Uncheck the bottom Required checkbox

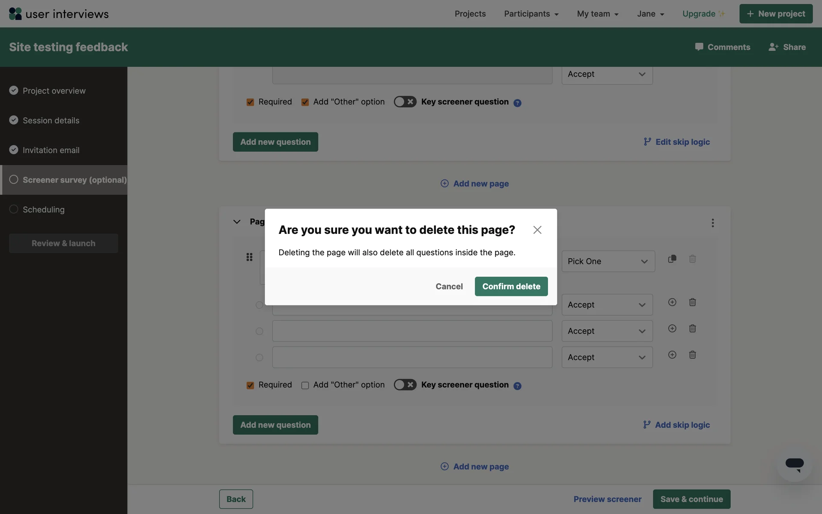coord(250,385)
